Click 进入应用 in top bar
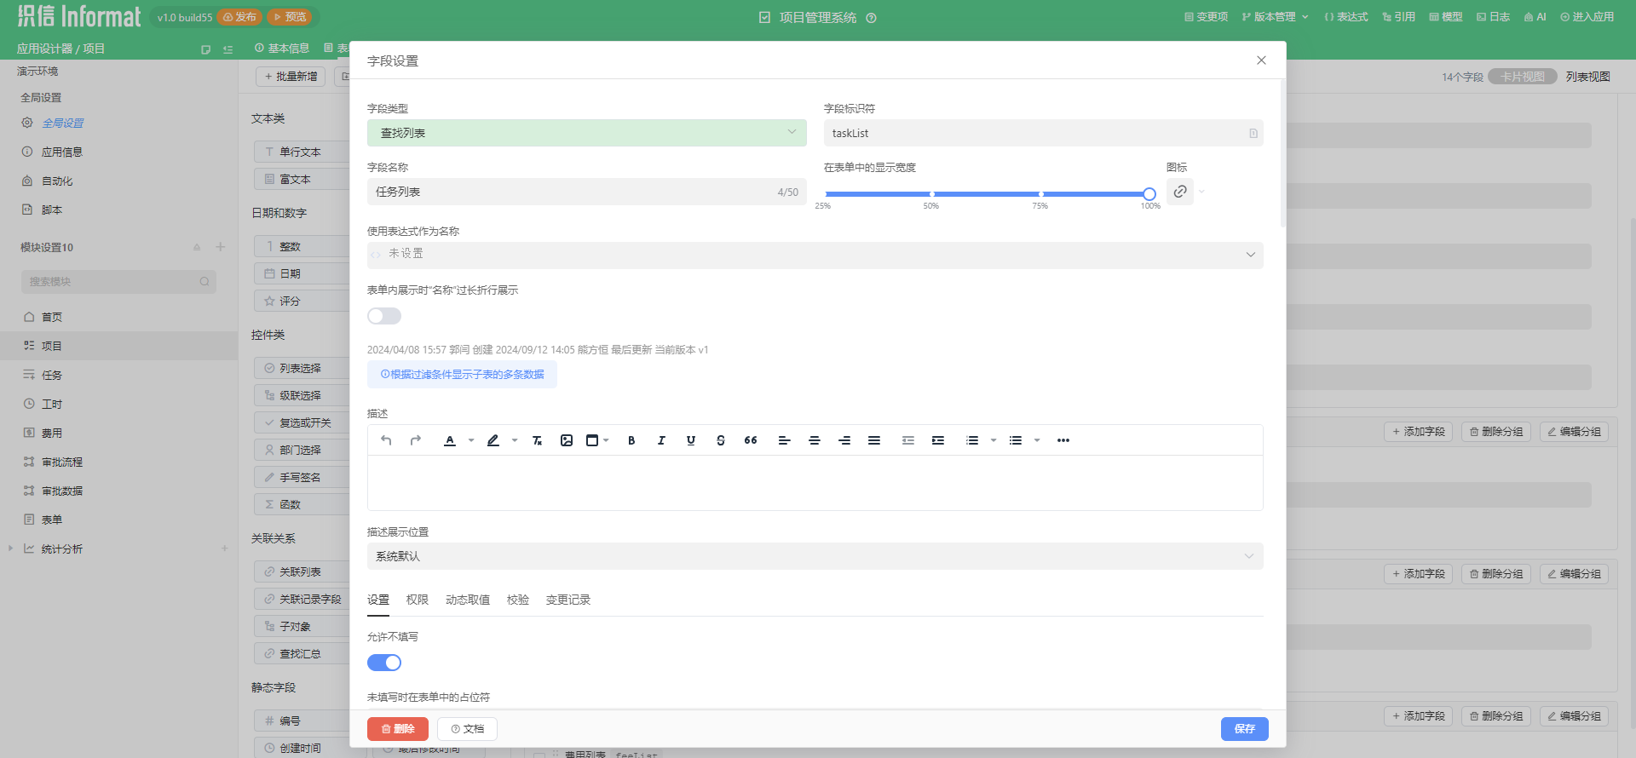Screen dimensions: 1636x758 pyautogui.click(x=1587, y=17)
